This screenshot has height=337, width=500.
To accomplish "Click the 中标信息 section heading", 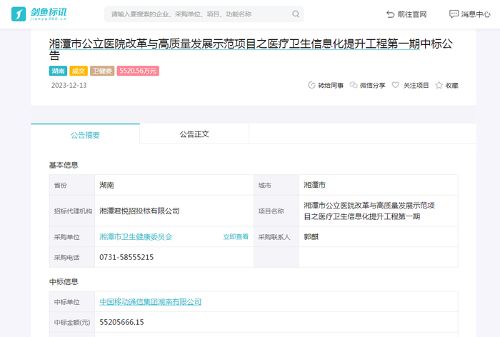I will click(x=64, y=281).
